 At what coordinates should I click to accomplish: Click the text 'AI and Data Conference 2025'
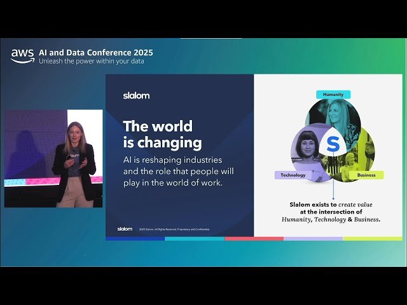pos(96,52)
